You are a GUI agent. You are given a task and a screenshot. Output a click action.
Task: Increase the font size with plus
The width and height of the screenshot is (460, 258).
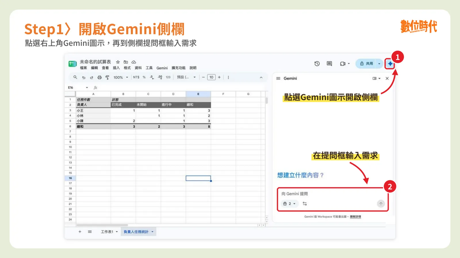point(219,77)
